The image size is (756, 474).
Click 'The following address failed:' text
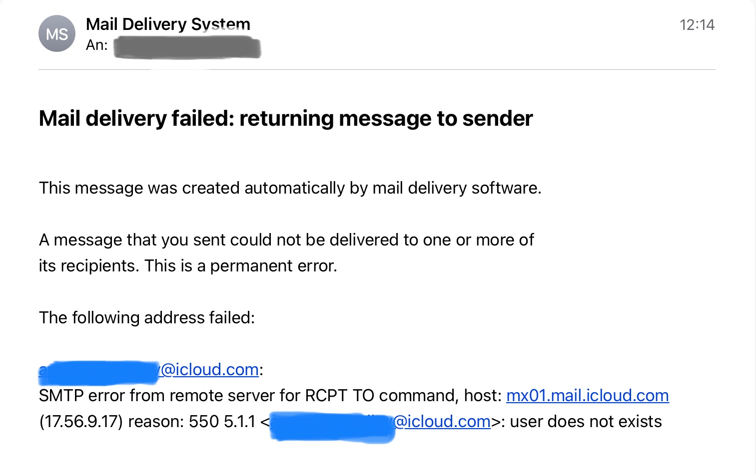point(147,318)
